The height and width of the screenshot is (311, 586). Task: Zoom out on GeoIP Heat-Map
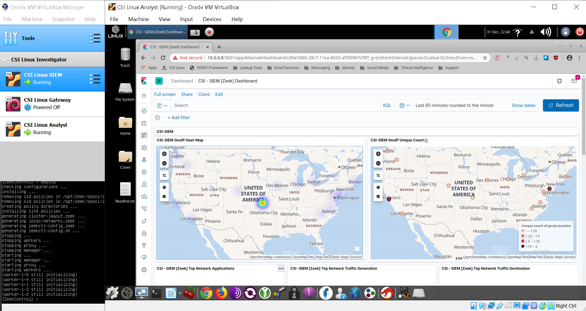164,163
